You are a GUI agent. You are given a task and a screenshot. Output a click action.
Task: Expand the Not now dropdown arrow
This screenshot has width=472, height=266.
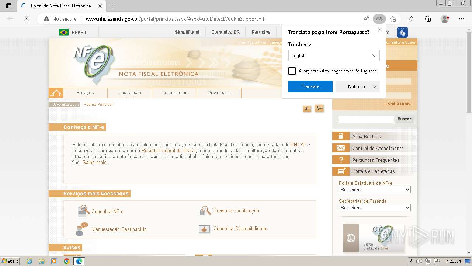[375, 86]
